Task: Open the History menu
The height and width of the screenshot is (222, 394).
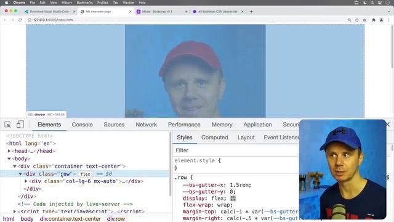Action: [67, 2]
